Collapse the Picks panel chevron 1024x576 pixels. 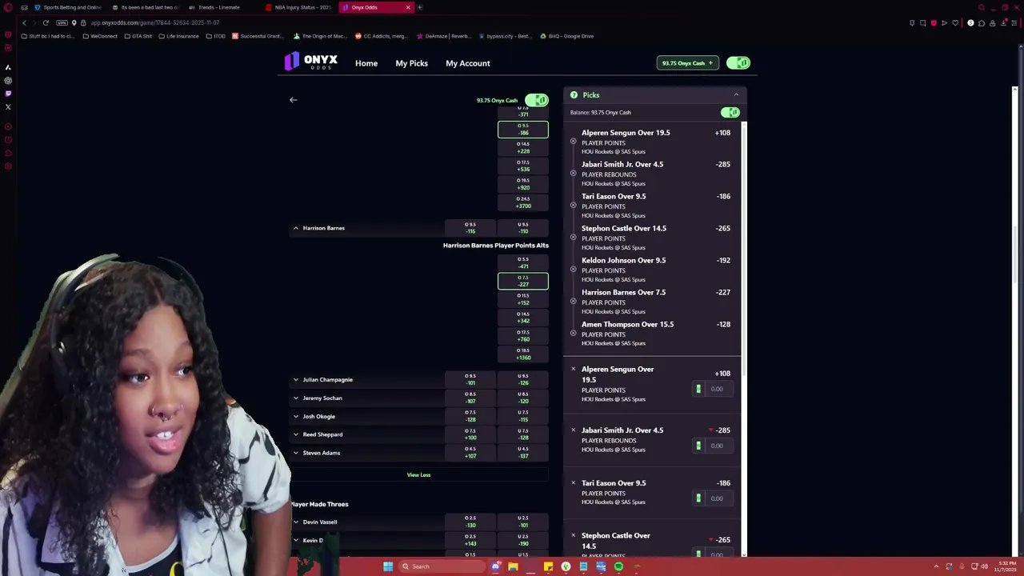[x=736, y=95]
